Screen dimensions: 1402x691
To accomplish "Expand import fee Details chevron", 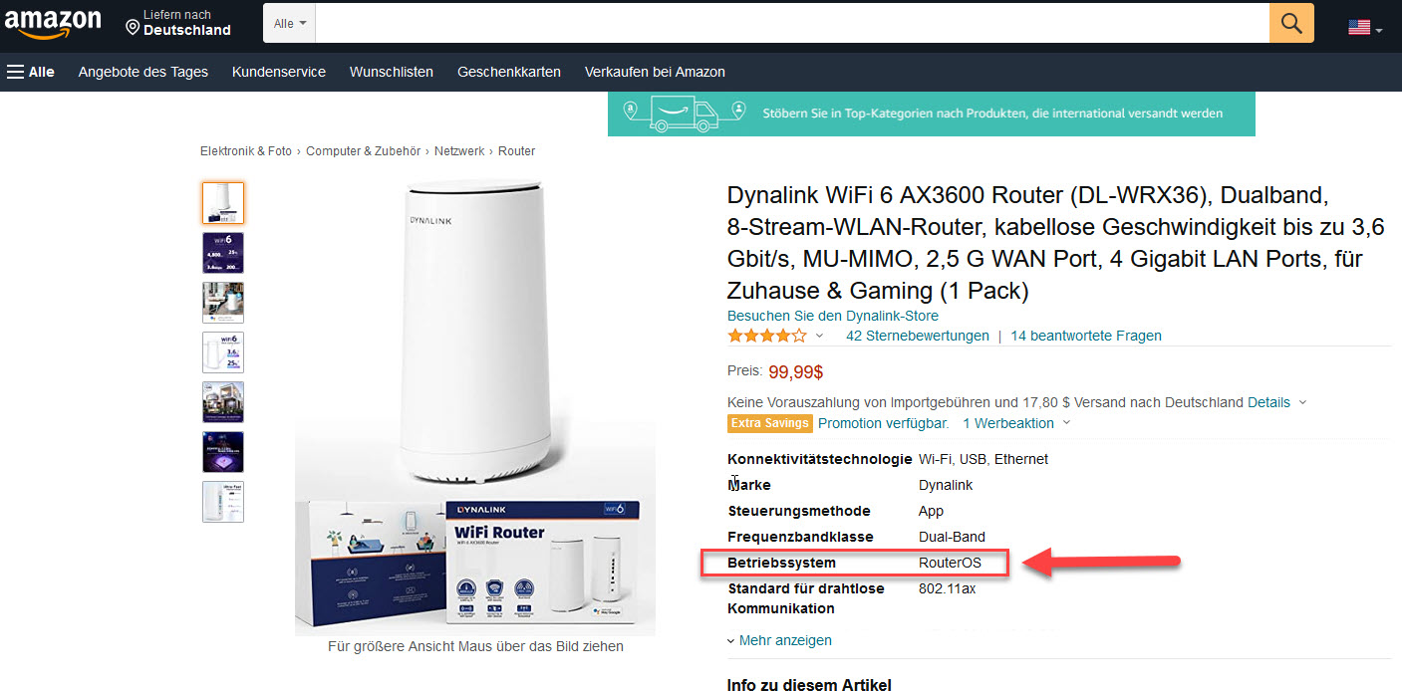I will 1302,402.
